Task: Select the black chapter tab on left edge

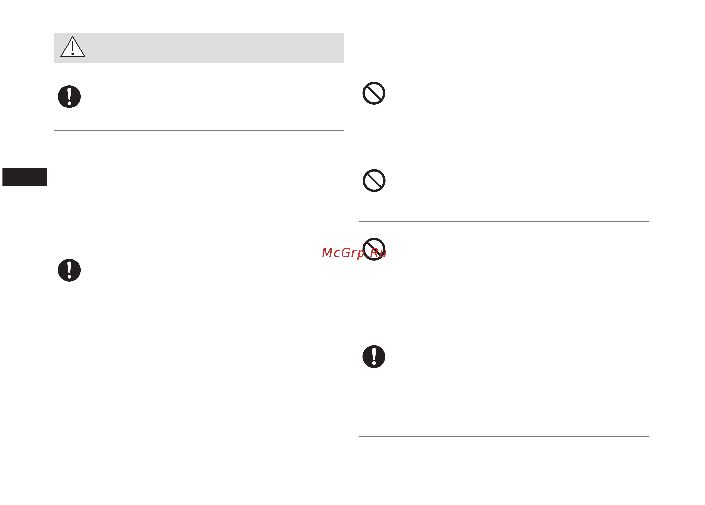Action: click(25, 177)
